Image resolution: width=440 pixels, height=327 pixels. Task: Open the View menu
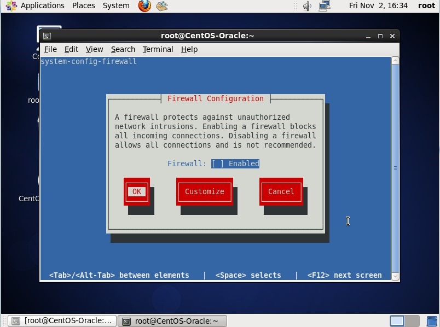click(x=94, y=49)
